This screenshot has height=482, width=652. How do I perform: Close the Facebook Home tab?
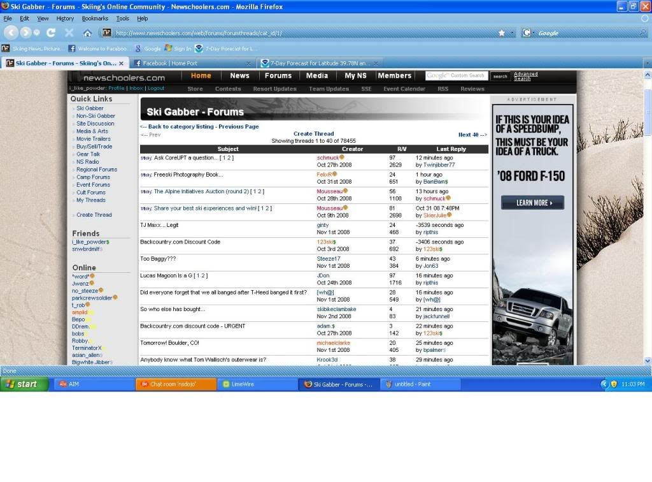249,64
